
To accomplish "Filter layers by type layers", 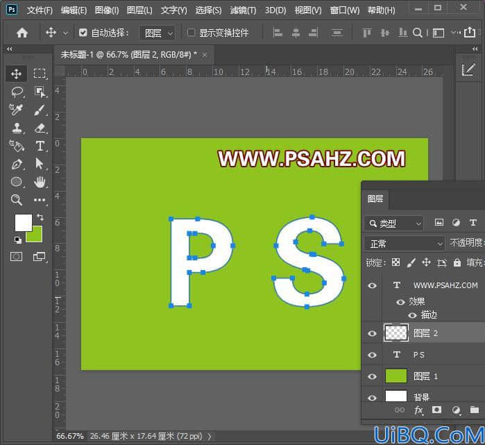I will pos(473,222).
